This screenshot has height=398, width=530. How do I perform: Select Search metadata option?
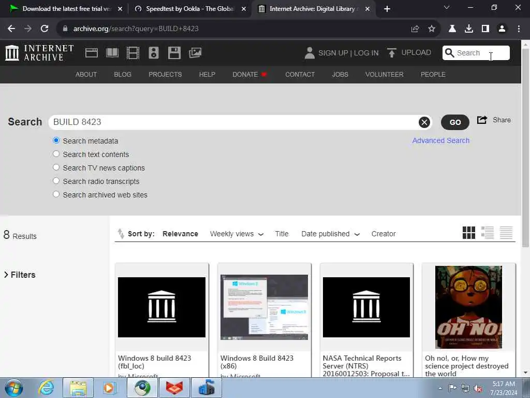(56, 140)
